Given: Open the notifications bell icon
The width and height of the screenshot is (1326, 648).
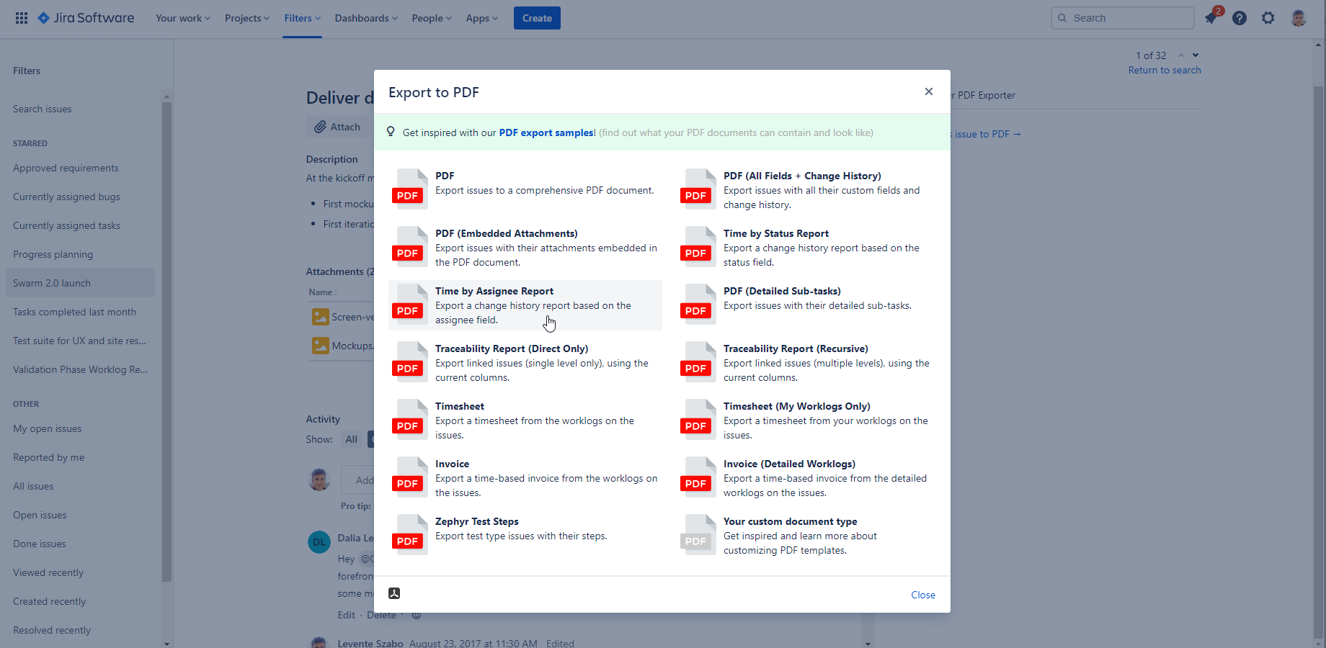Looking at the screenshot, I should coord(1211,18).
